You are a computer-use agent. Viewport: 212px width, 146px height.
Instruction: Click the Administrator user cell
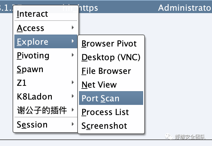[184, 7]
